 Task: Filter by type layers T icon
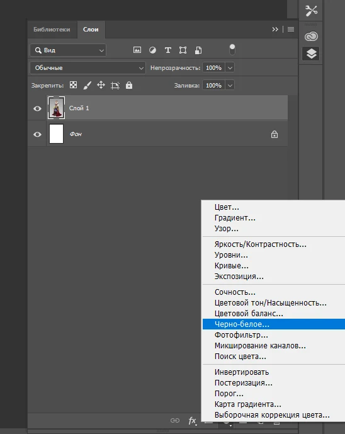[x=167, y=50]
